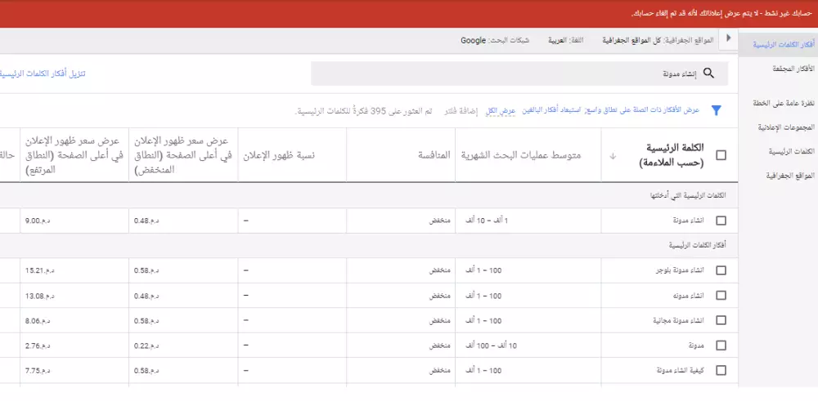Screen dimensions: 818x401
Task: Click the high bid value 8.06
Action: click(38, 320)
